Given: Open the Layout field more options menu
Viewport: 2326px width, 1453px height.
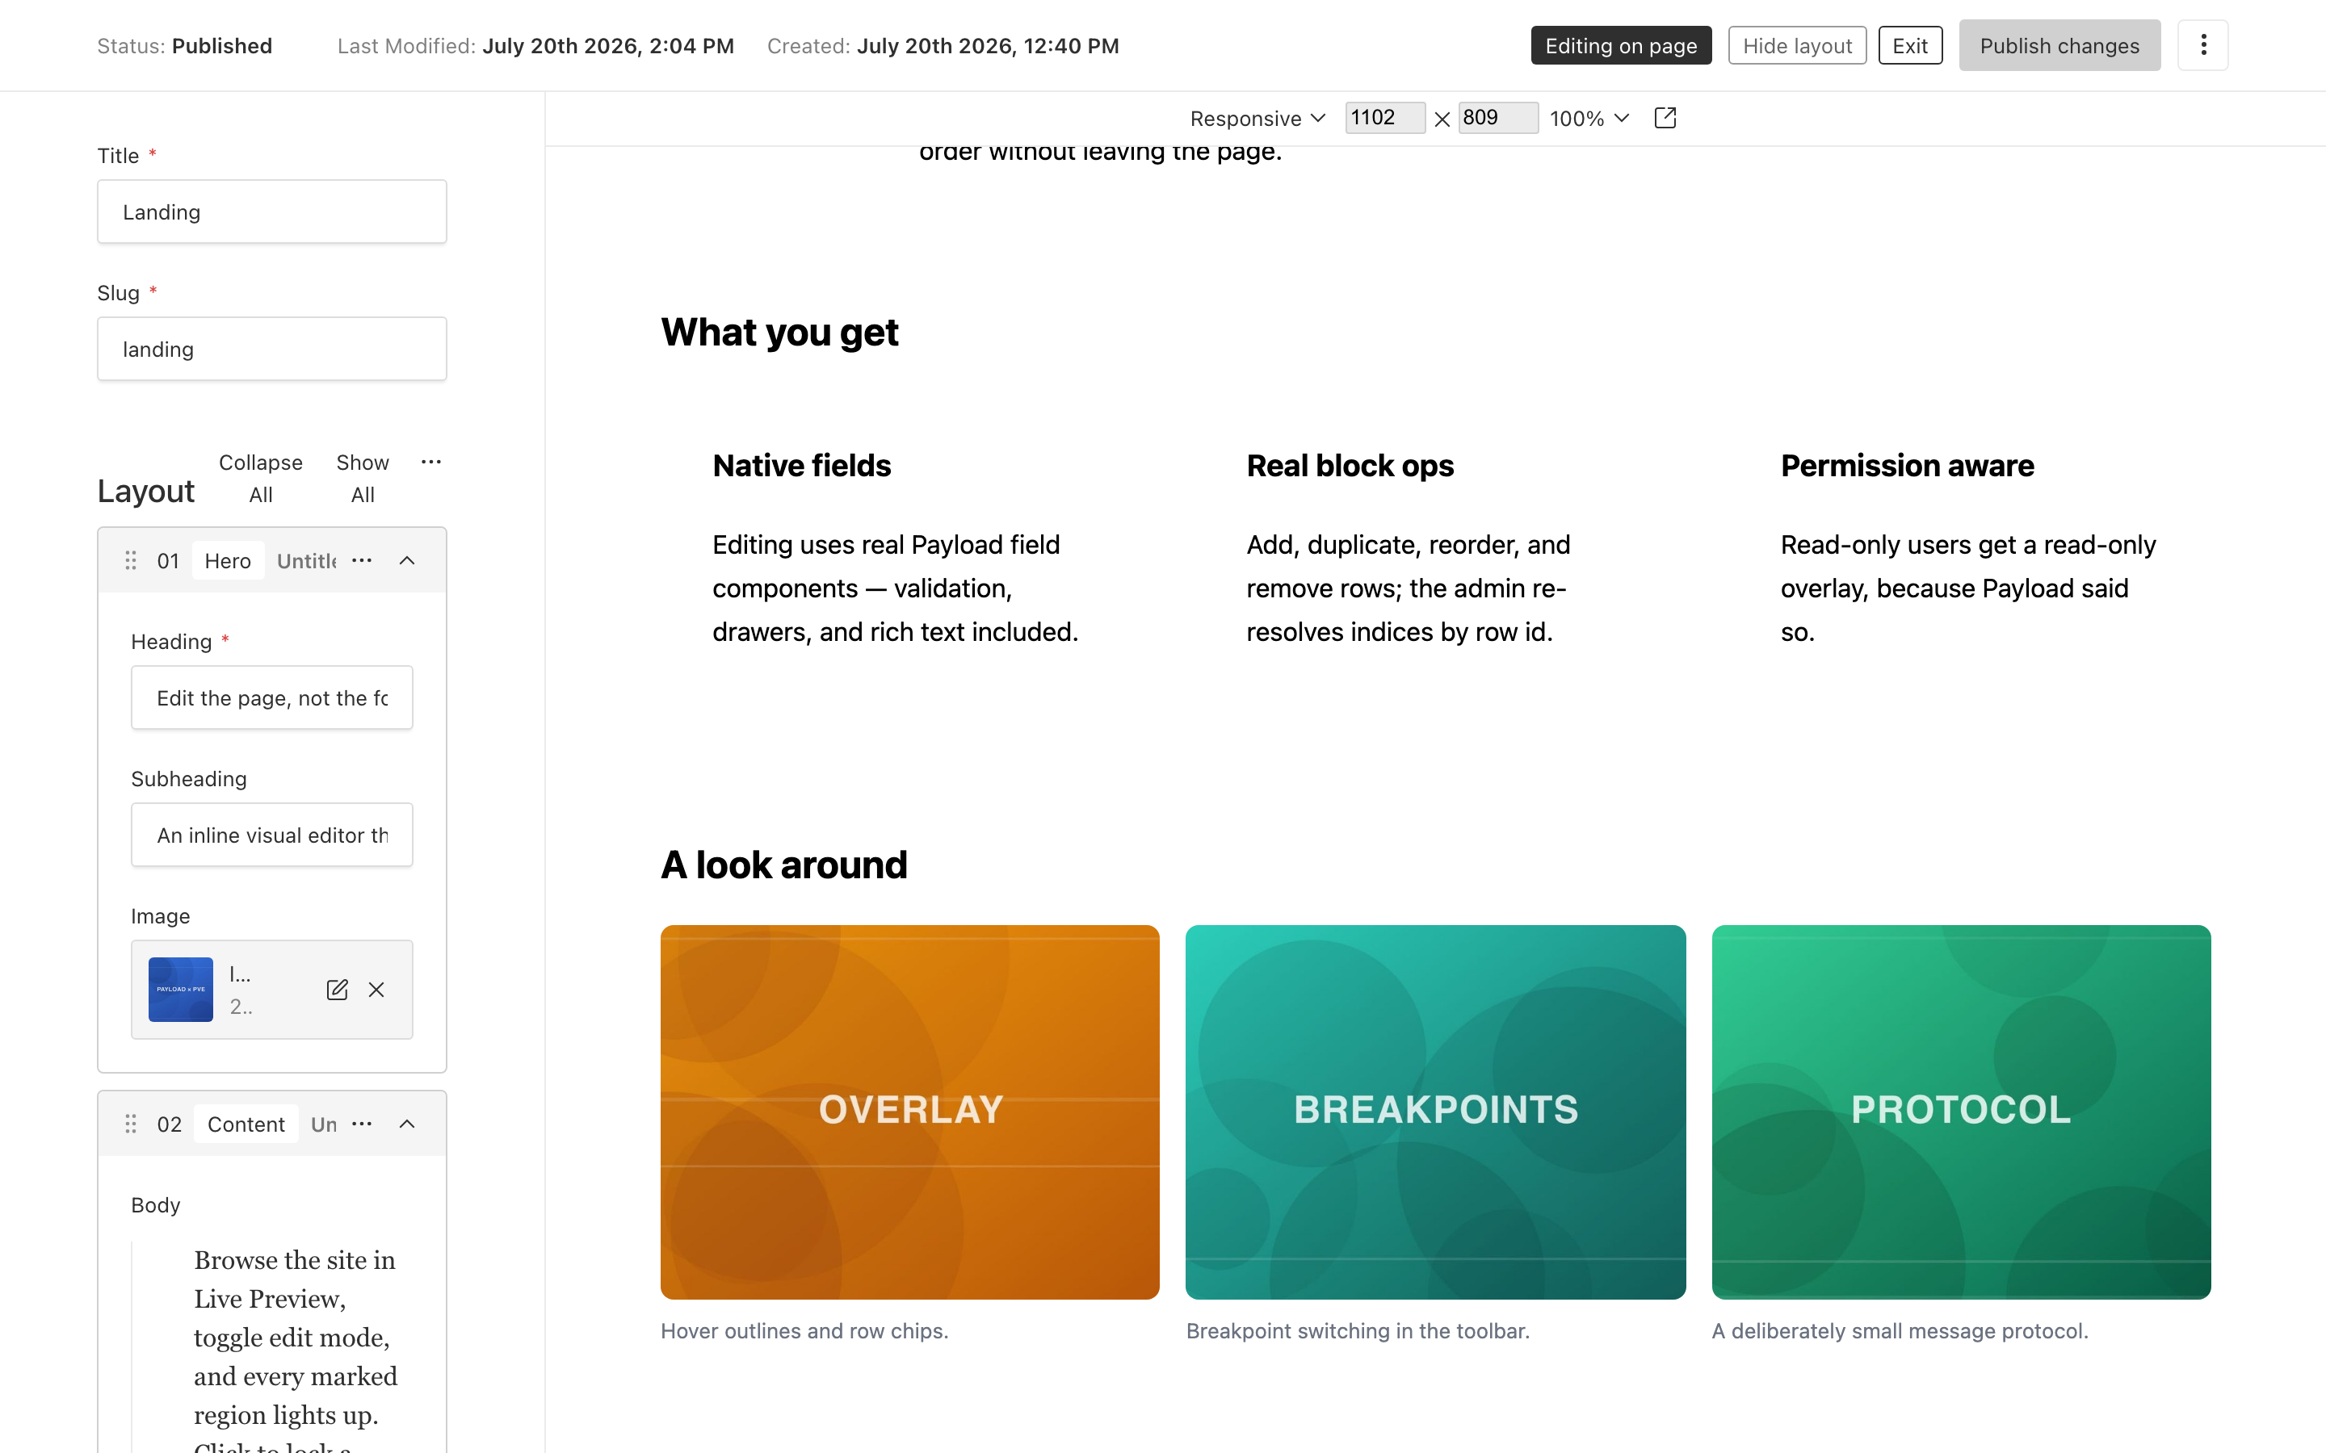Looking at the screenshot, I should pos(431,463).
